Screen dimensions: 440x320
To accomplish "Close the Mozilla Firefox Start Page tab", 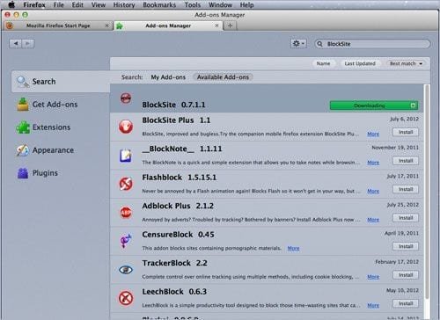I will pos(106,25).
